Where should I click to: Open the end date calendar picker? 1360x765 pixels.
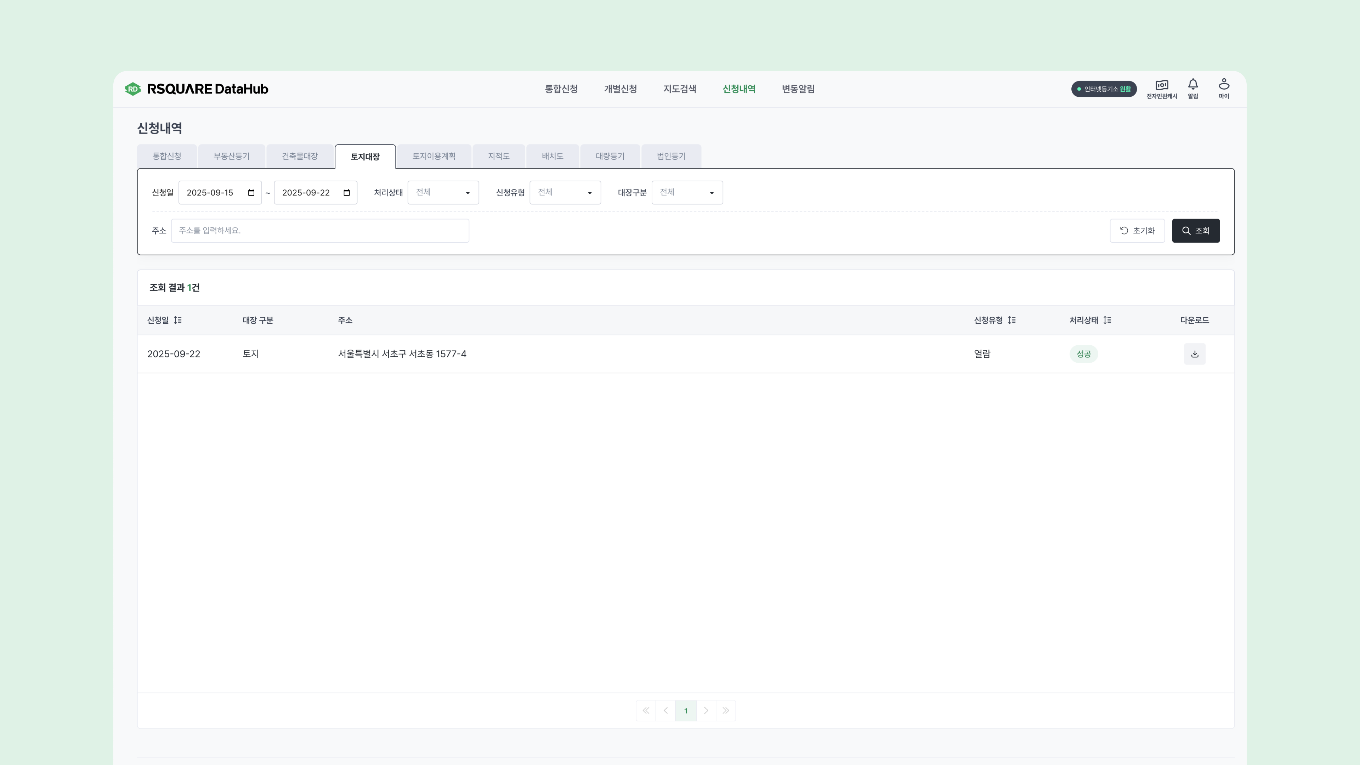coord(347,193)
